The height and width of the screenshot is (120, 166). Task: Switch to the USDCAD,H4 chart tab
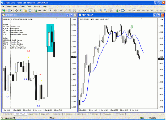click(107, 114)
